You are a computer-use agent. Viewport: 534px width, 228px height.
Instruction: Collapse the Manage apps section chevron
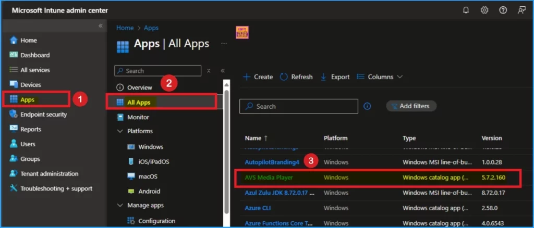tap(120, 206)
